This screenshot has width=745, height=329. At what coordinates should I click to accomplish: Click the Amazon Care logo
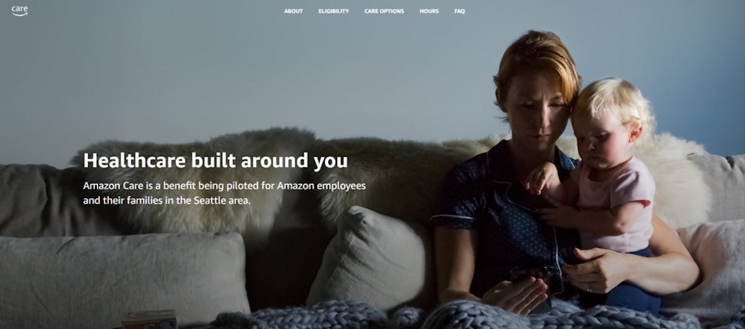(x=19, y=11)
